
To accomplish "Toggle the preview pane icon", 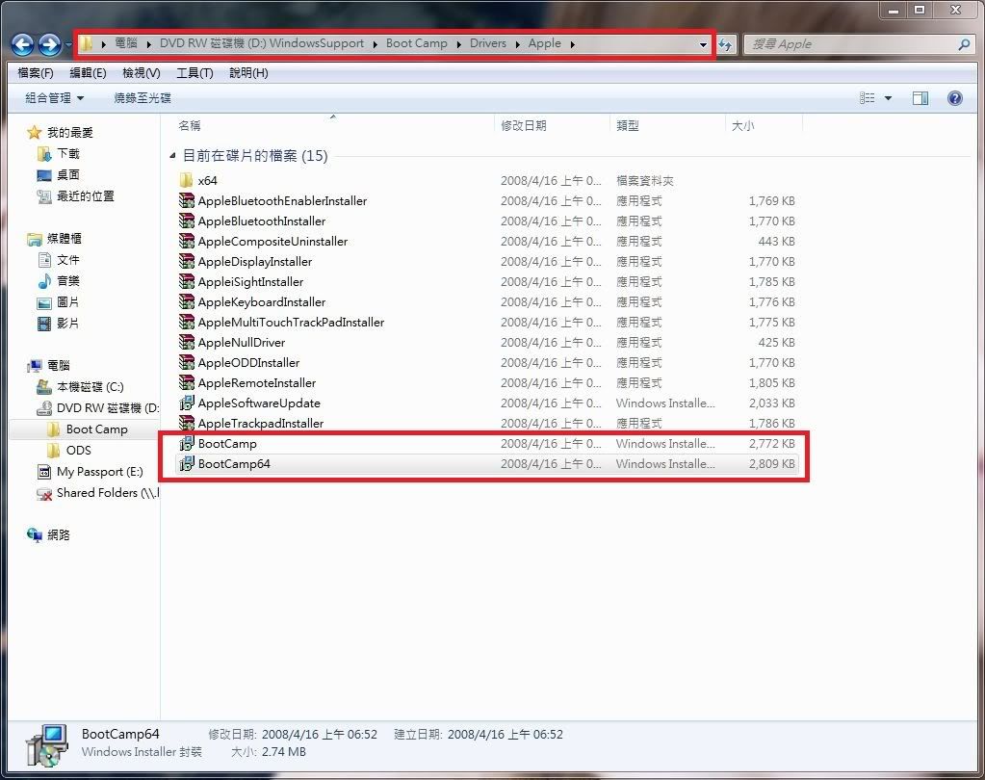I will 920,98.
